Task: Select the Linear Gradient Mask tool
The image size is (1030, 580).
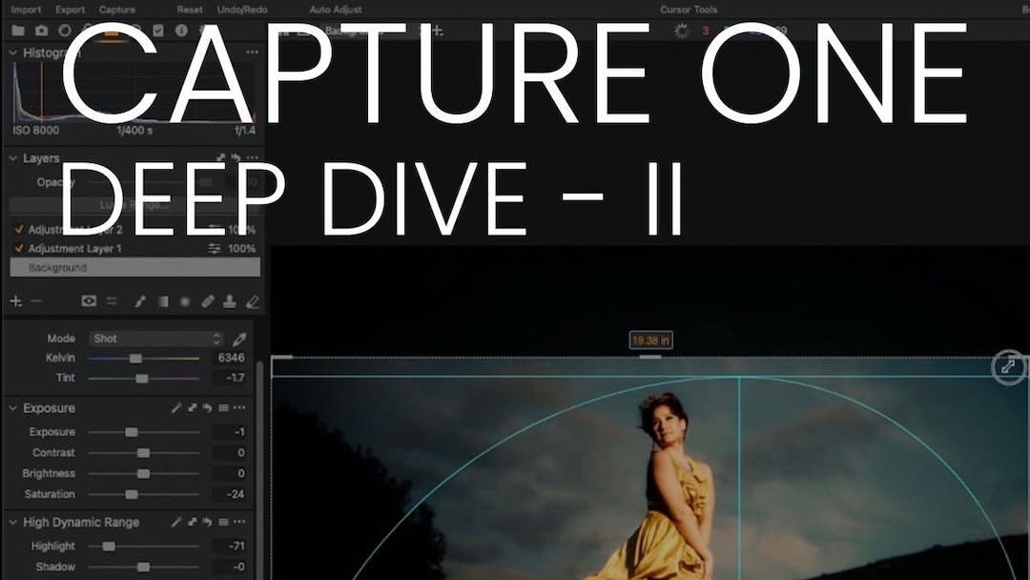Action: (163, 301)
